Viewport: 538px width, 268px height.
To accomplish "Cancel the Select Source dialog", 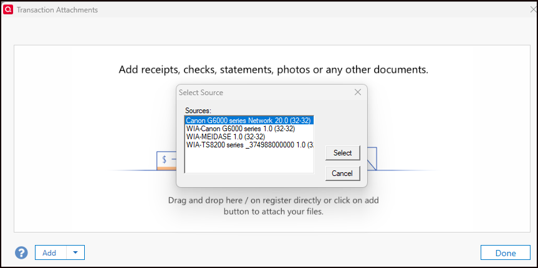I will (342, 173).
